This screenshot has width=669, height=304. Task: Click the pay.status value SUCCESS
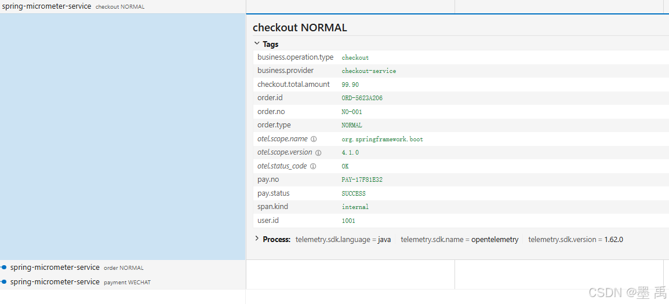(354, 193)
